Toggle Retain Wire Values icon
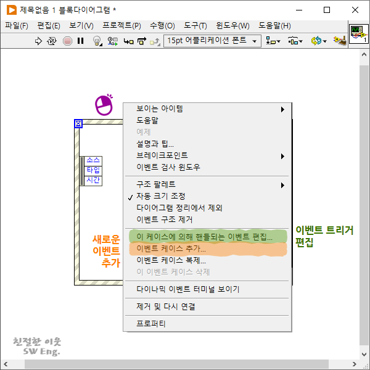The width and height of the screenshot is (370, 370). (x=113, y=41)
